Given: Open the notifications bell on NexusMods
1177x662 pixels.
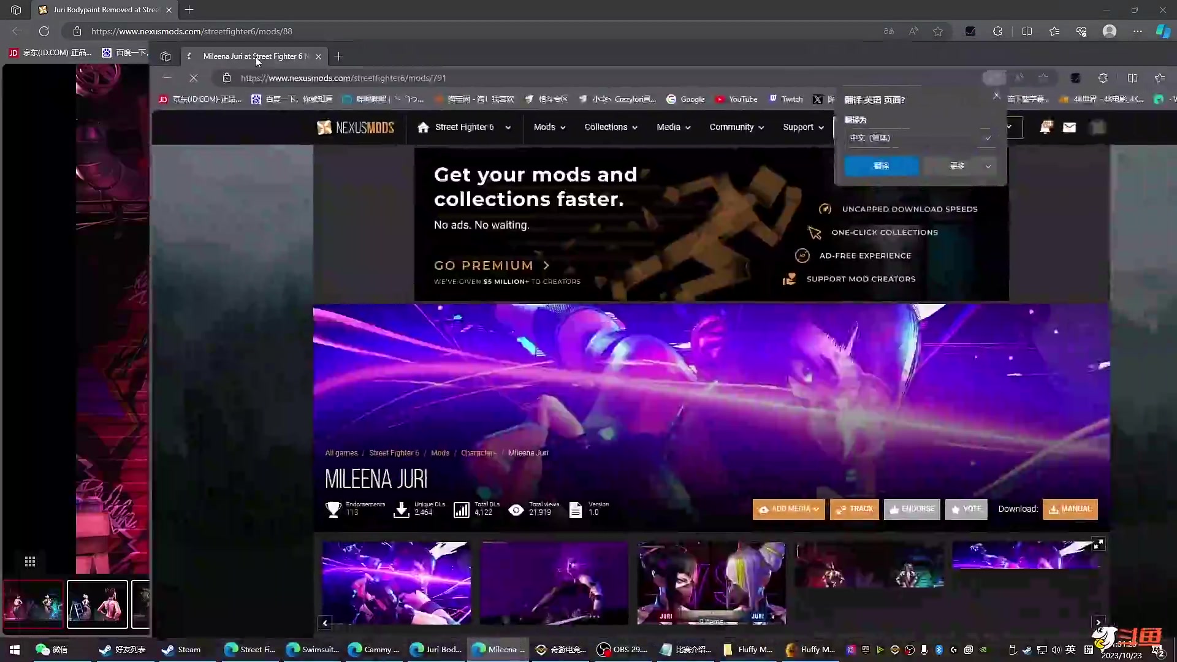Looking at the screenshot, I should [1046, 127].
